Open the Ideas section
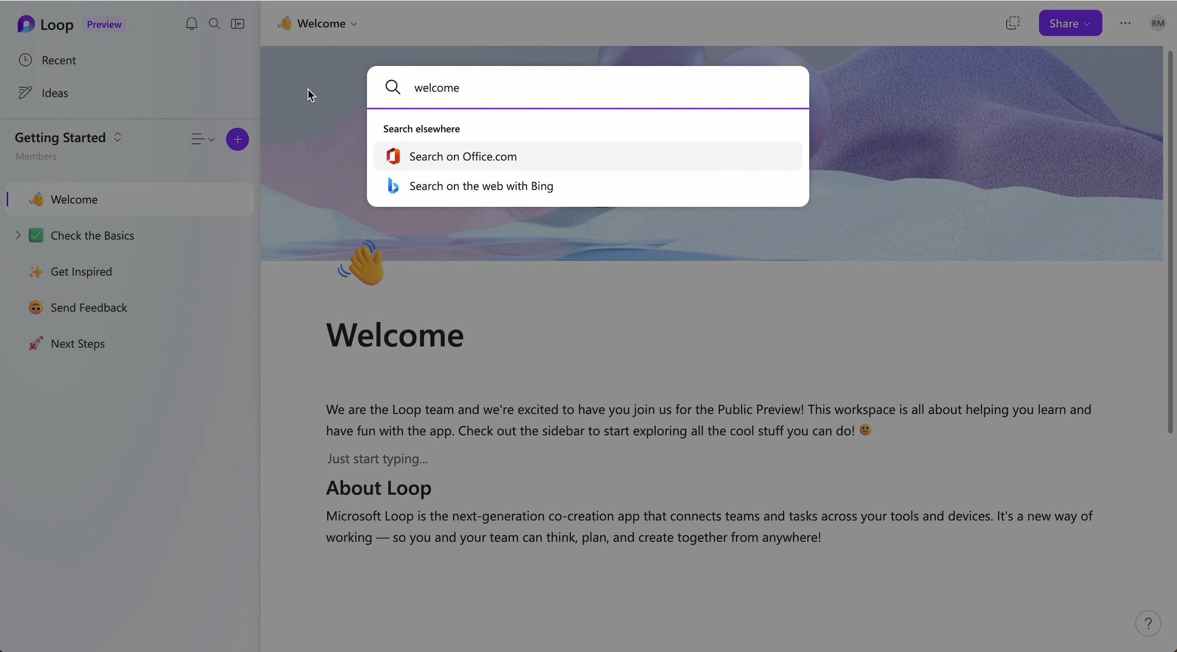 pos(54,93)
